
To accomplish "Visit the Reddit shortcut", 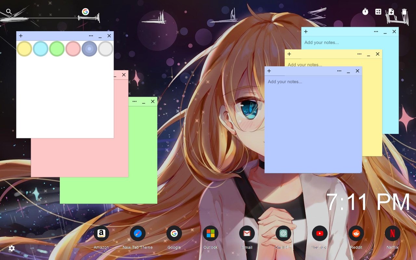I will click(356, 233).
